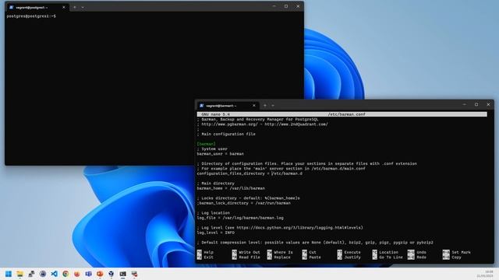Screen dimensions: 499x280
Task: Click the nano Read File shortcut label
Action: [x=249, y=257]
